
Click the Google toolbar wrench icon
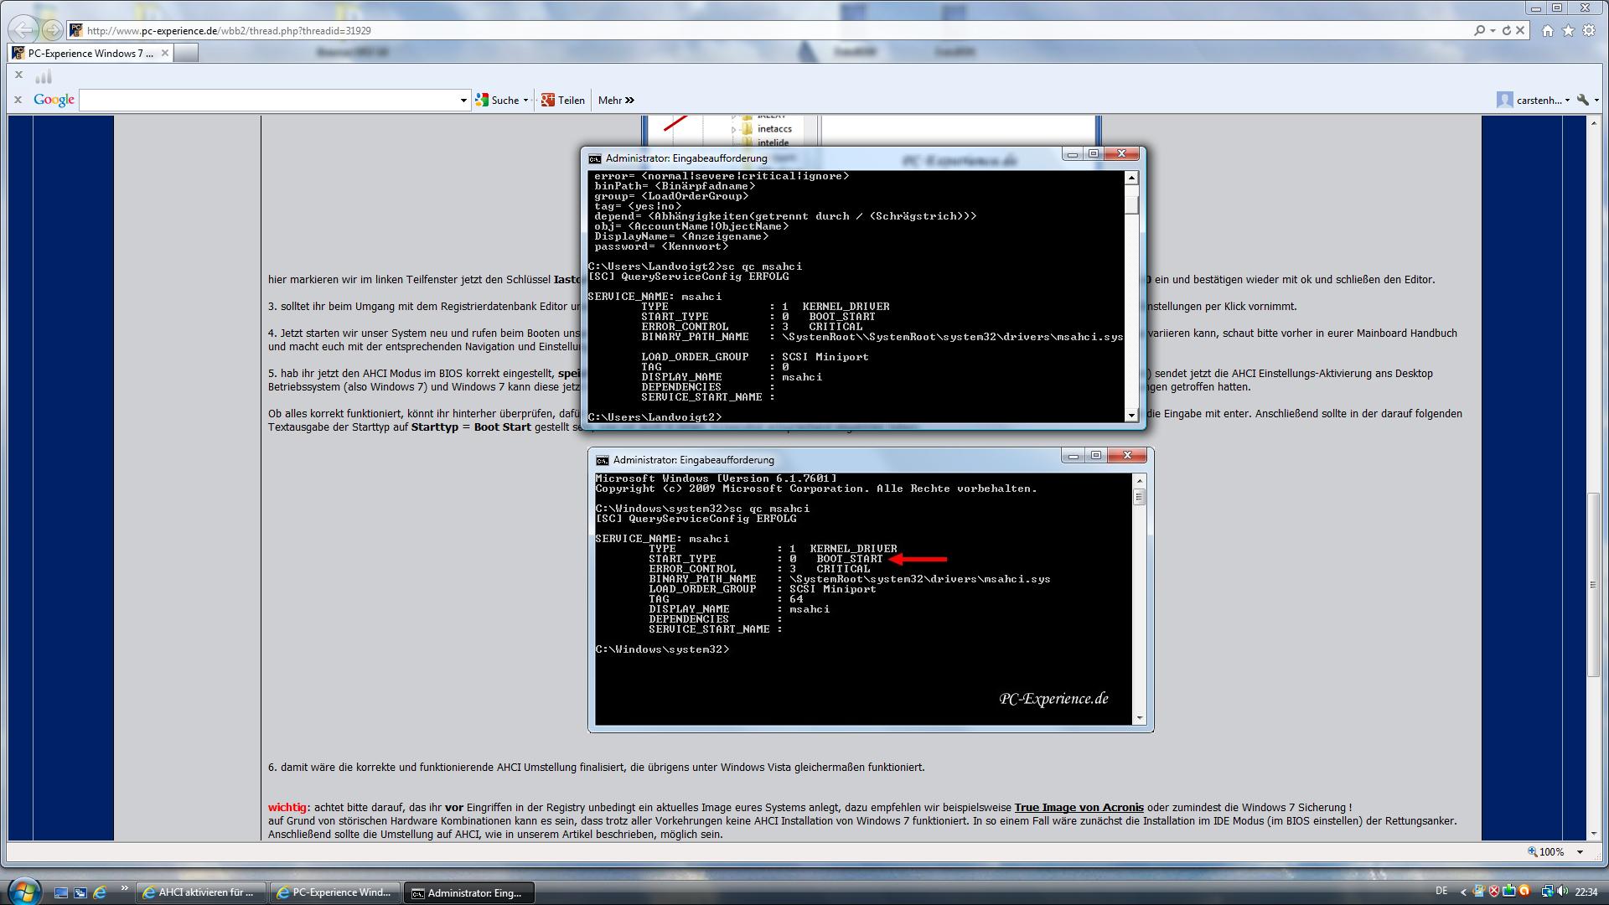click(1582, 100)
